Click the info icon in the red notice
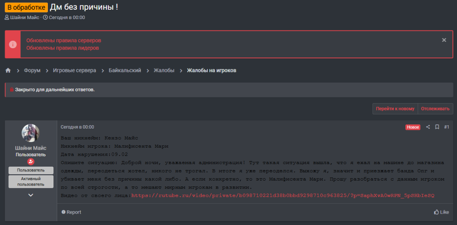The height and width of the screenshot is (225, 457). pyautogui.click(x=13, y=44)
